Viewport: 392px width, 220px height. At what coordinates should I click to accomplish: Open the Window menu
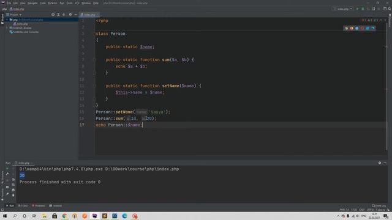[x=86, y=3]
